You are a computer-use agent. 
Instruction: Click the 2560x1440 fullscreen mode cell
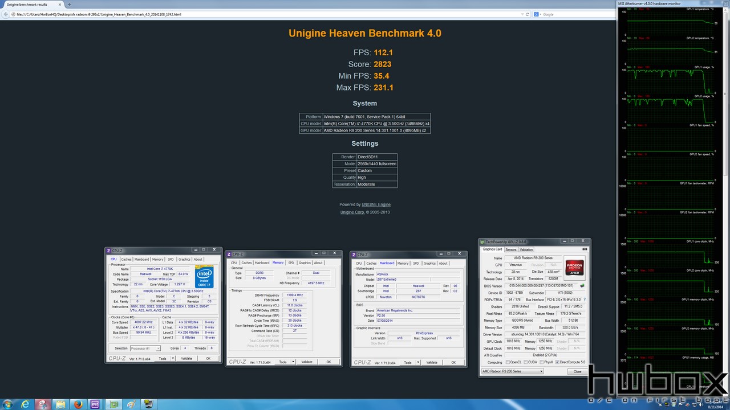tap(377, 164)
